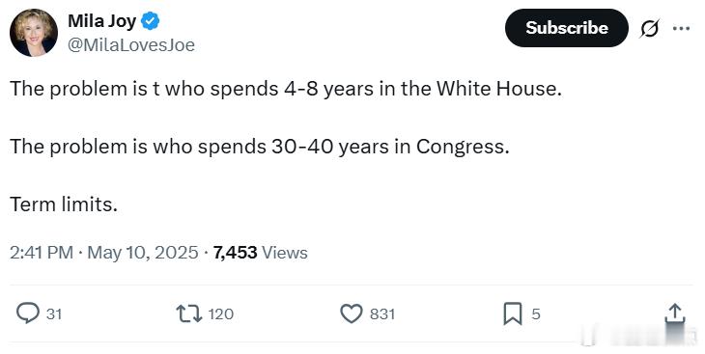Open the reply speech bubble icon

click(x=28, y=313)
